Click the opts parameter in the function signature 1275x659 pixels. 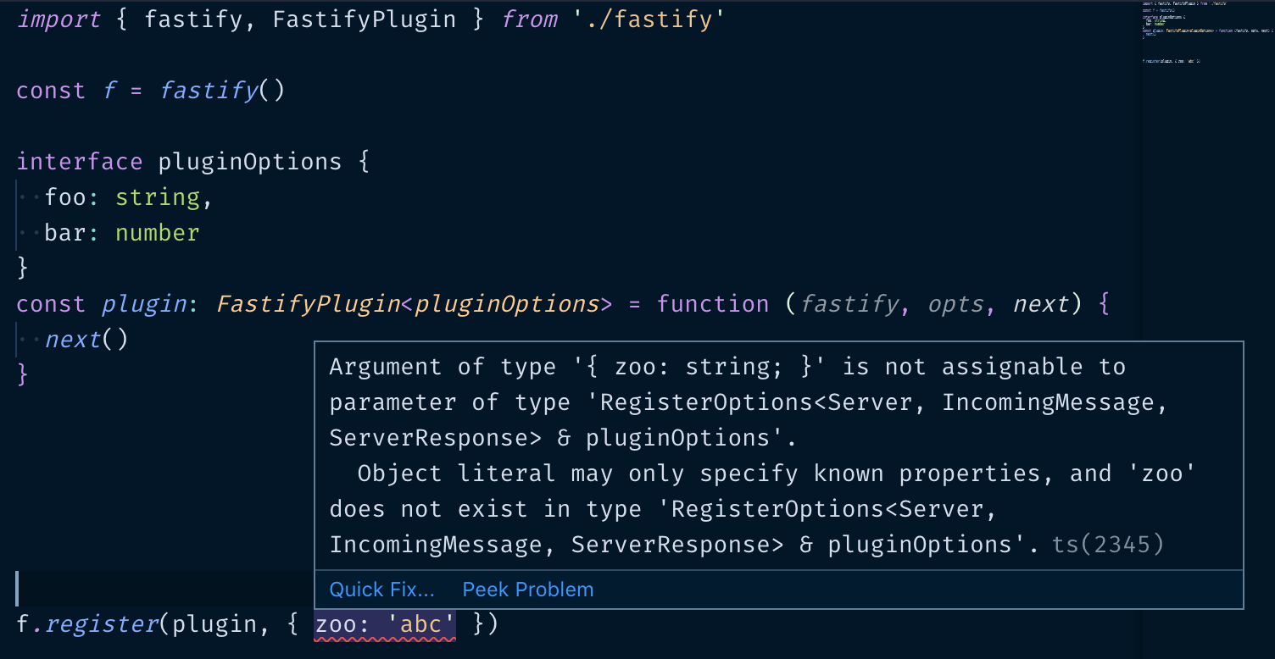click(955, 303)
